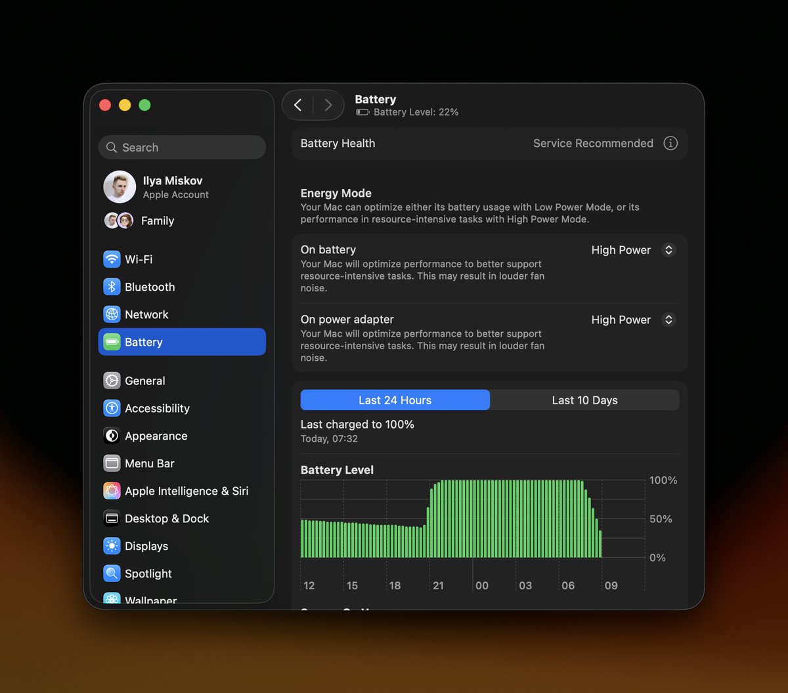This screenshot has width=788, height=693.
Task: Click Ilya Miskov's profile picture
Action: 120,187
